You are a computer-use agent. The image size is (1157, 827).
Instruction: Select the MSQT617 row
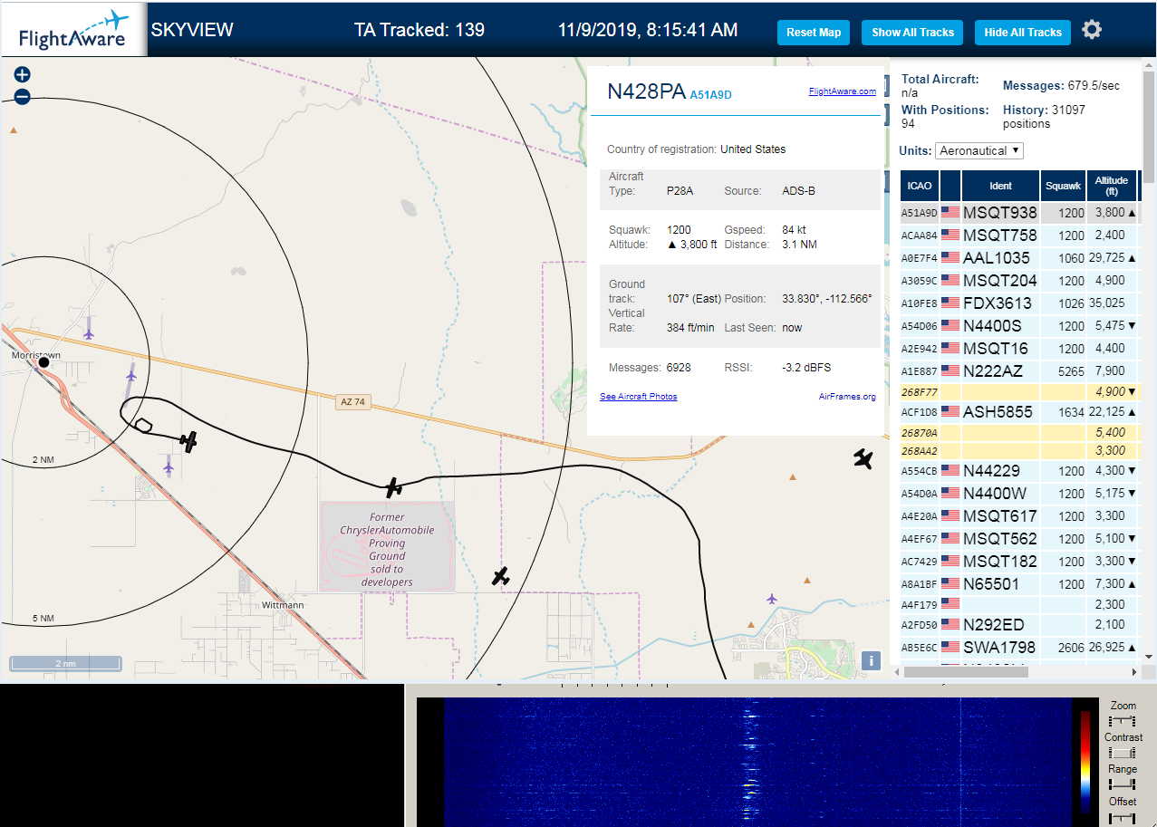(x=1019, y=516)
